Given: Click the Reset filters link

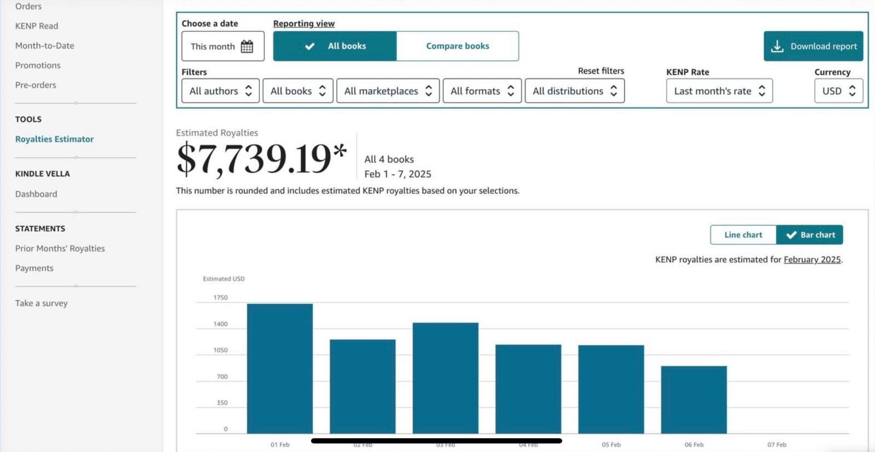Looking at the screenshot, I should pos(600,71).
